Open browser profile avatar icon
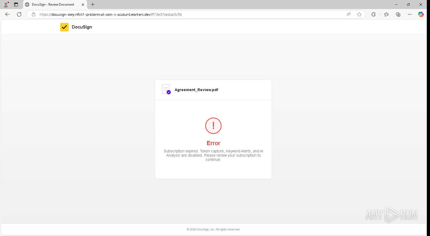 pyautogui.click(x=6, y=5)
